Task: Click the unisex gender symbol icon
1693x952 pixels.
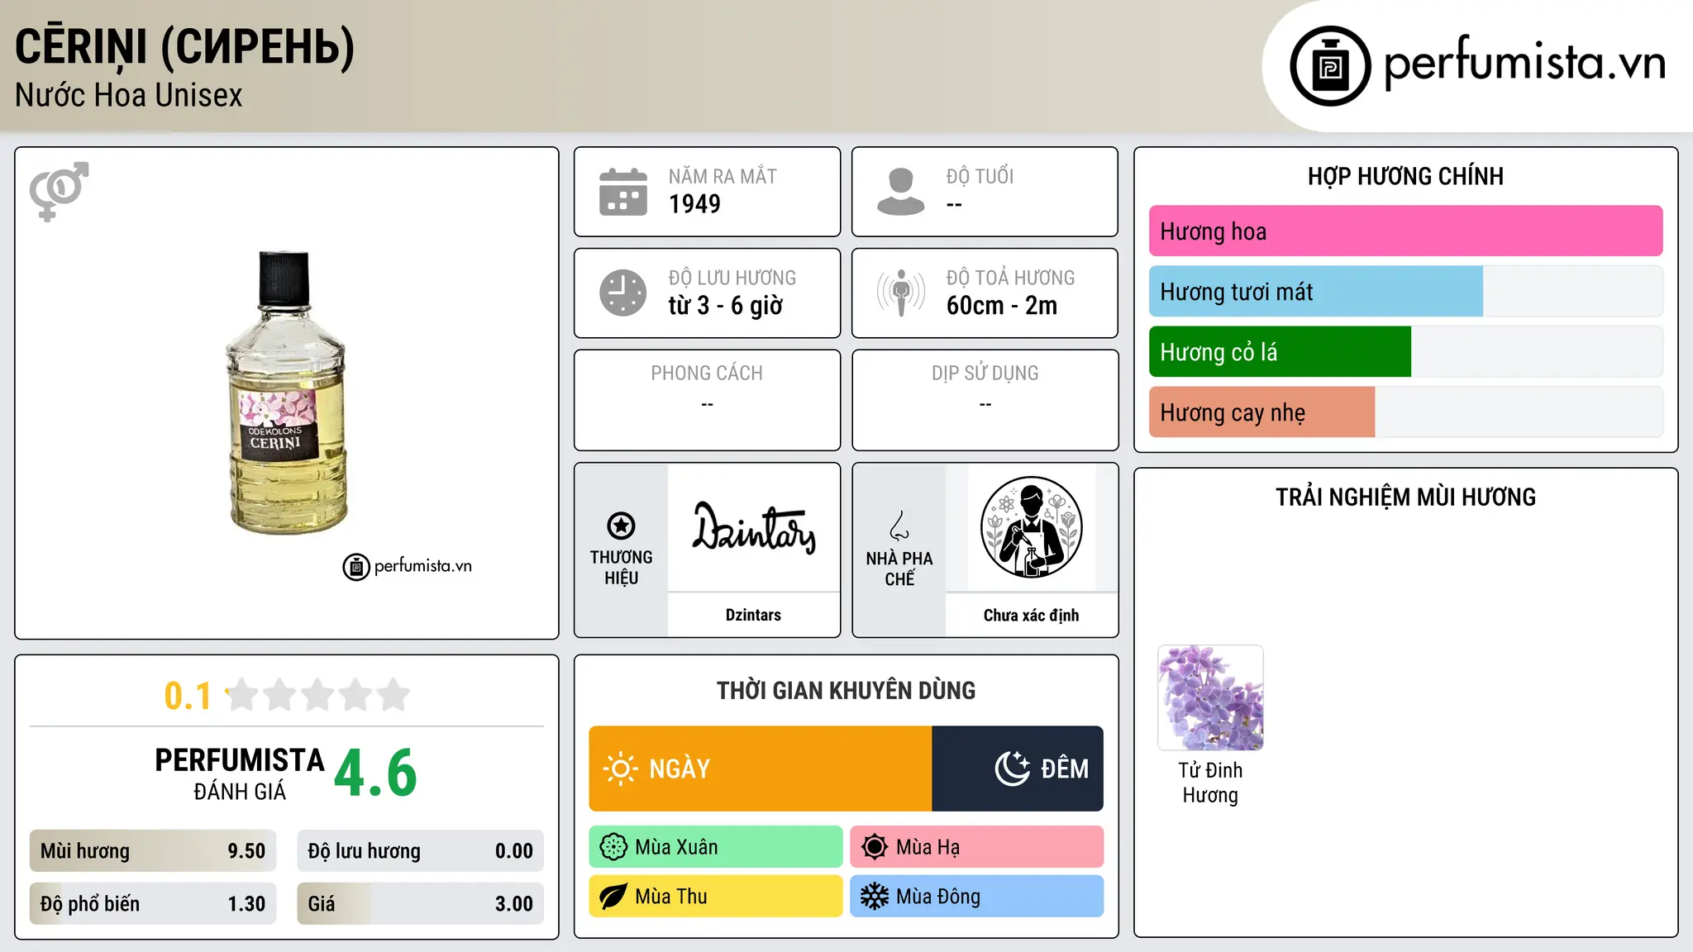Action: pyautogui.click(x=59, y=192)
